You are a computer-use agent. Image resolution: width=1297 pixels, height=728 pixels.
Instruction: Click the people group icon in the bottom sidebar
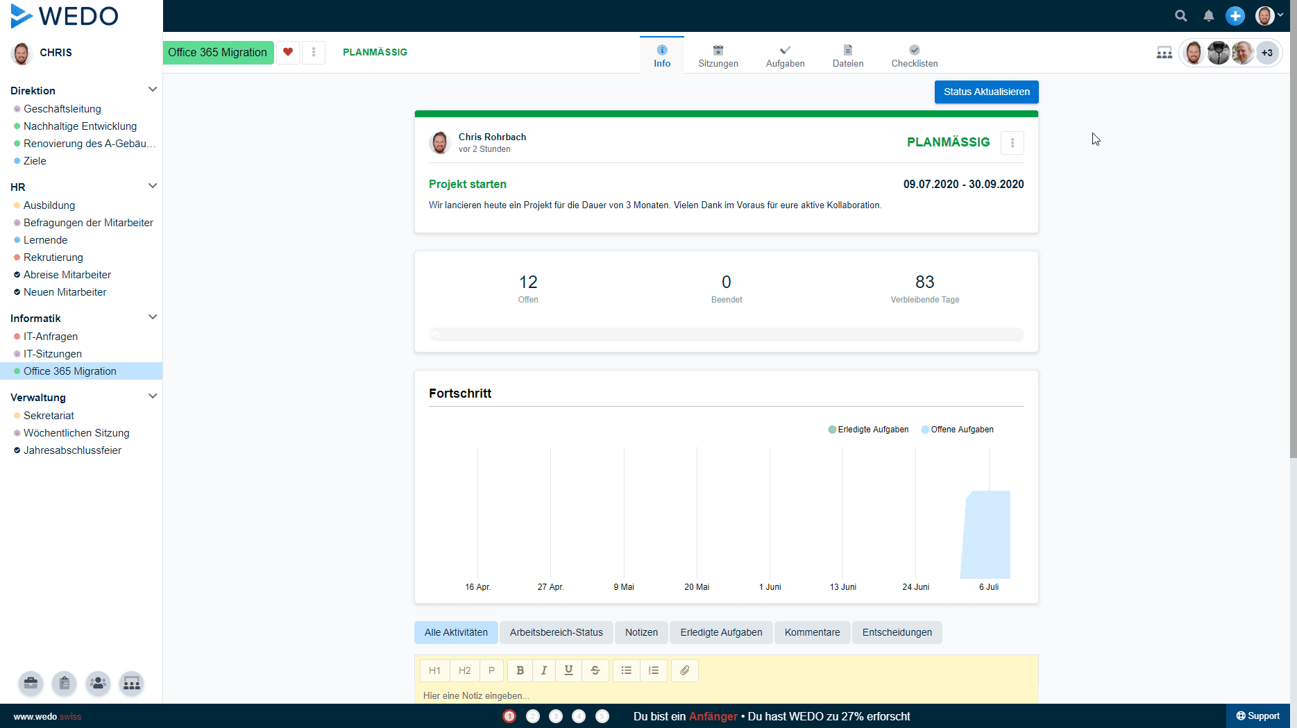98,684
